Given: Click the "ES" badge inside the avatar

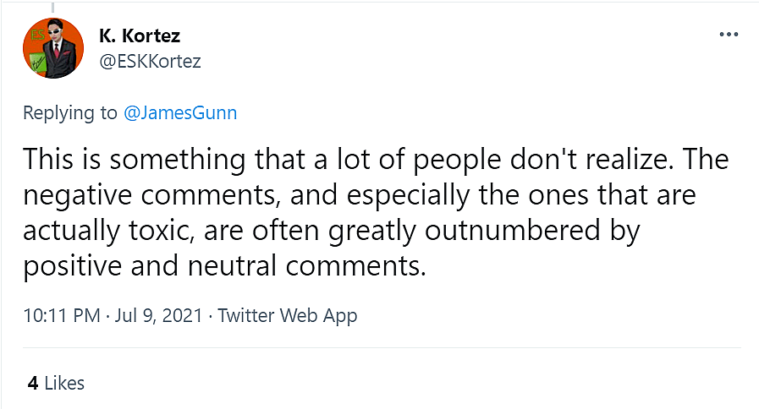Looking at the screenshot, I should (x=38, y=35).
